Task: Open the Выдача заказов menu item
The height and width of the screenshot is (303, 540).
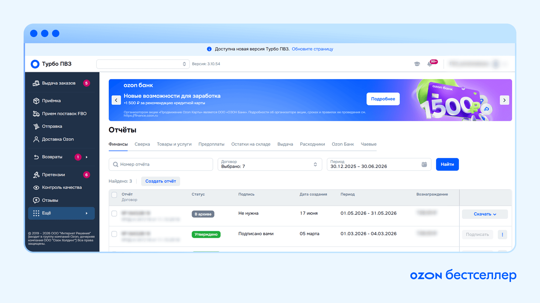Action: point(61,83)
